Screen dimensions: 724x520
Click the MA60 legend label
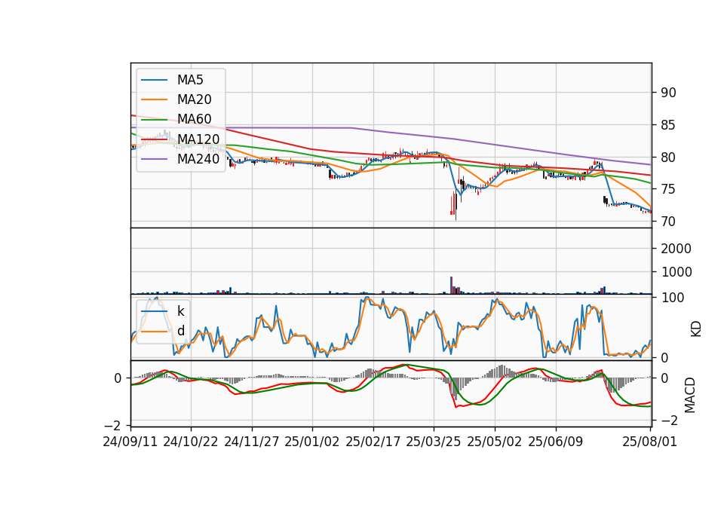[194, 119]
